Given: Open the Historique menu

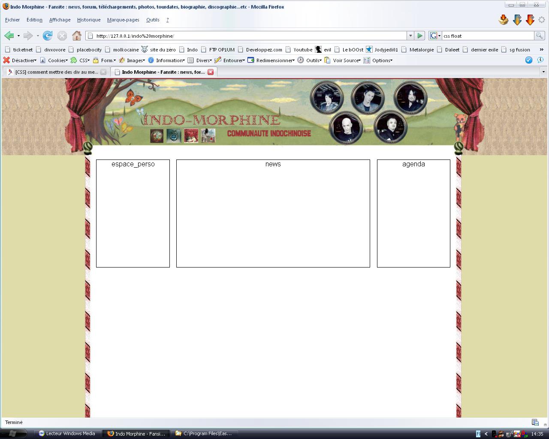Looking at the screenshot, I should point(89,20).
